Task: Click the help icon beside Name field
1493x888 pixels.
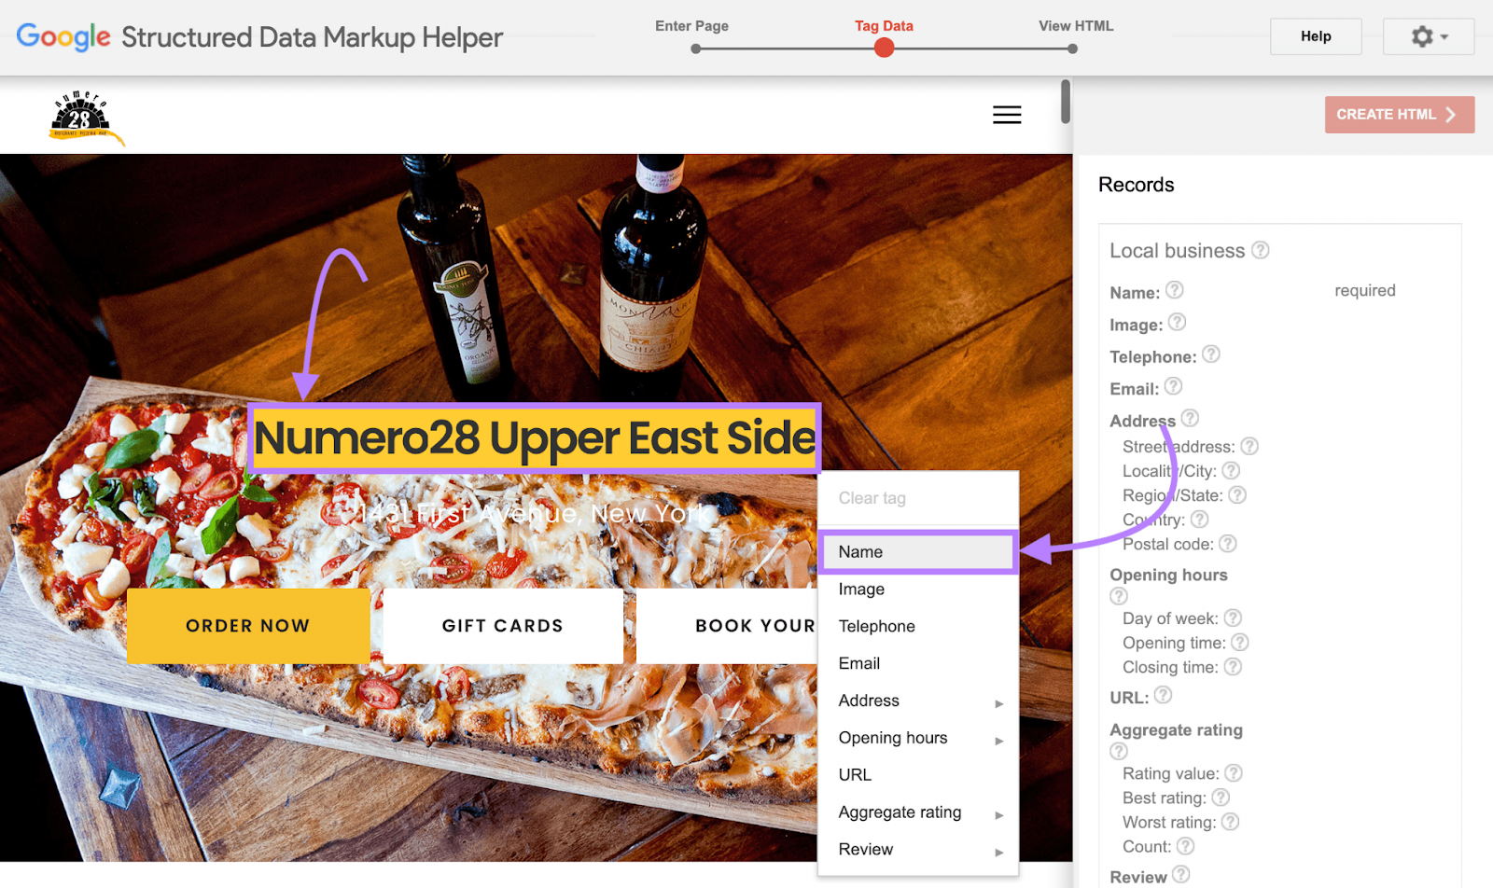Action: [x=1175, y=290]
